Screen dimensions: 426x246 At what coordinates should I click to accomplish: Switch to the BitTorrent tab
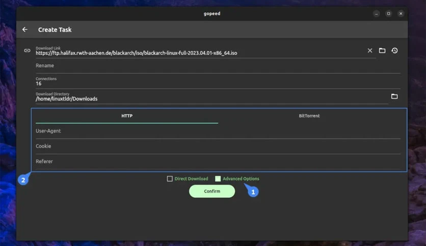click(x=309, y=116)
